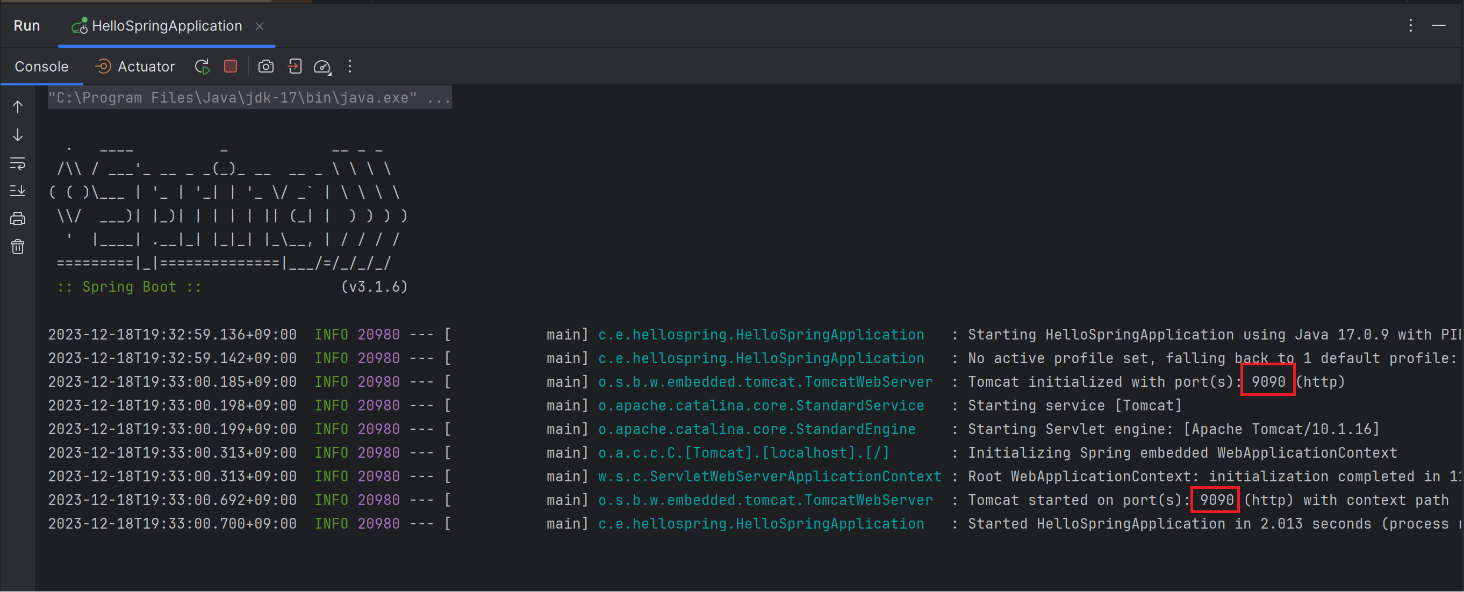The height and width of the screenshot is (592, 1464).
Task: Click the exit application icon
Action: pos(295,67)
